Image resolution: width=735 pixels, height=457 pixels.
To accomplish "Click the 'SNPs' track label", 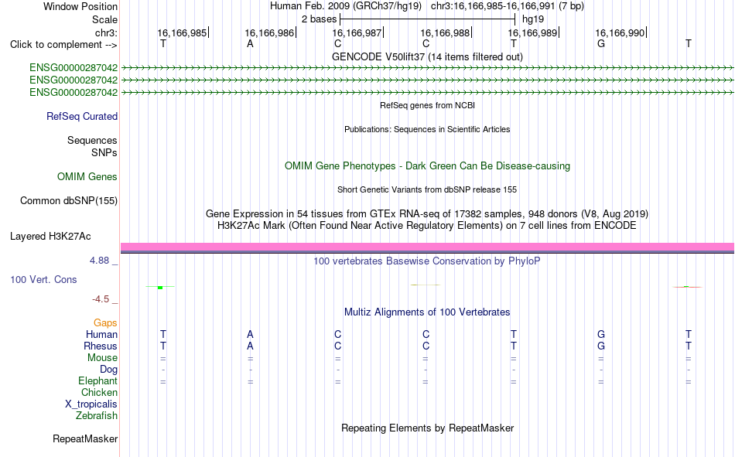I will [x=104, y=153].
